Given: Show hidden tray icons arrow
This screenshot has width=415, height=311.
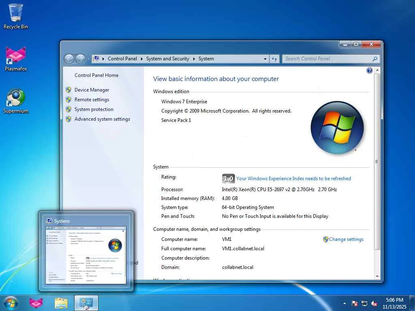Looking at the screenshot, I should coord(344,303).
